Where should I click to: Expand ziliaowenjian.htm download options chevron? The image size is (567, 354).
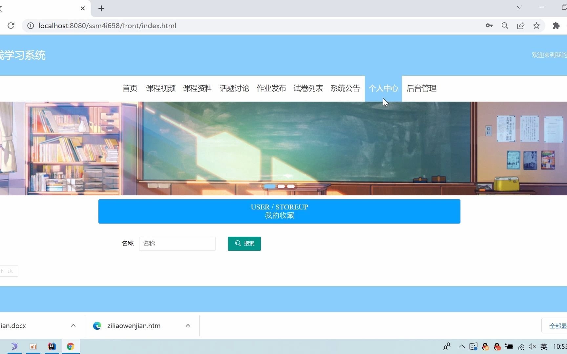[x=188, y=325]
